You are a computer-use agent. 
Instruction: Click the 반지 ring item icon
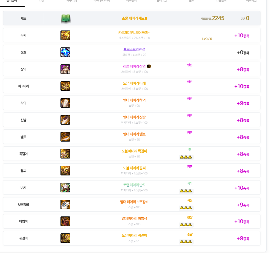click(x=65, y=188)
